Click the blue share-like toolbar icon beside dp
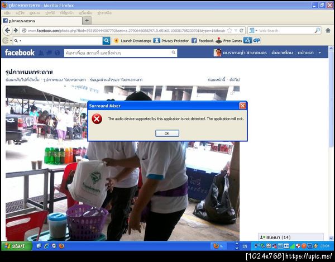The width and height of the screenshot is (335, 262). 247,40
